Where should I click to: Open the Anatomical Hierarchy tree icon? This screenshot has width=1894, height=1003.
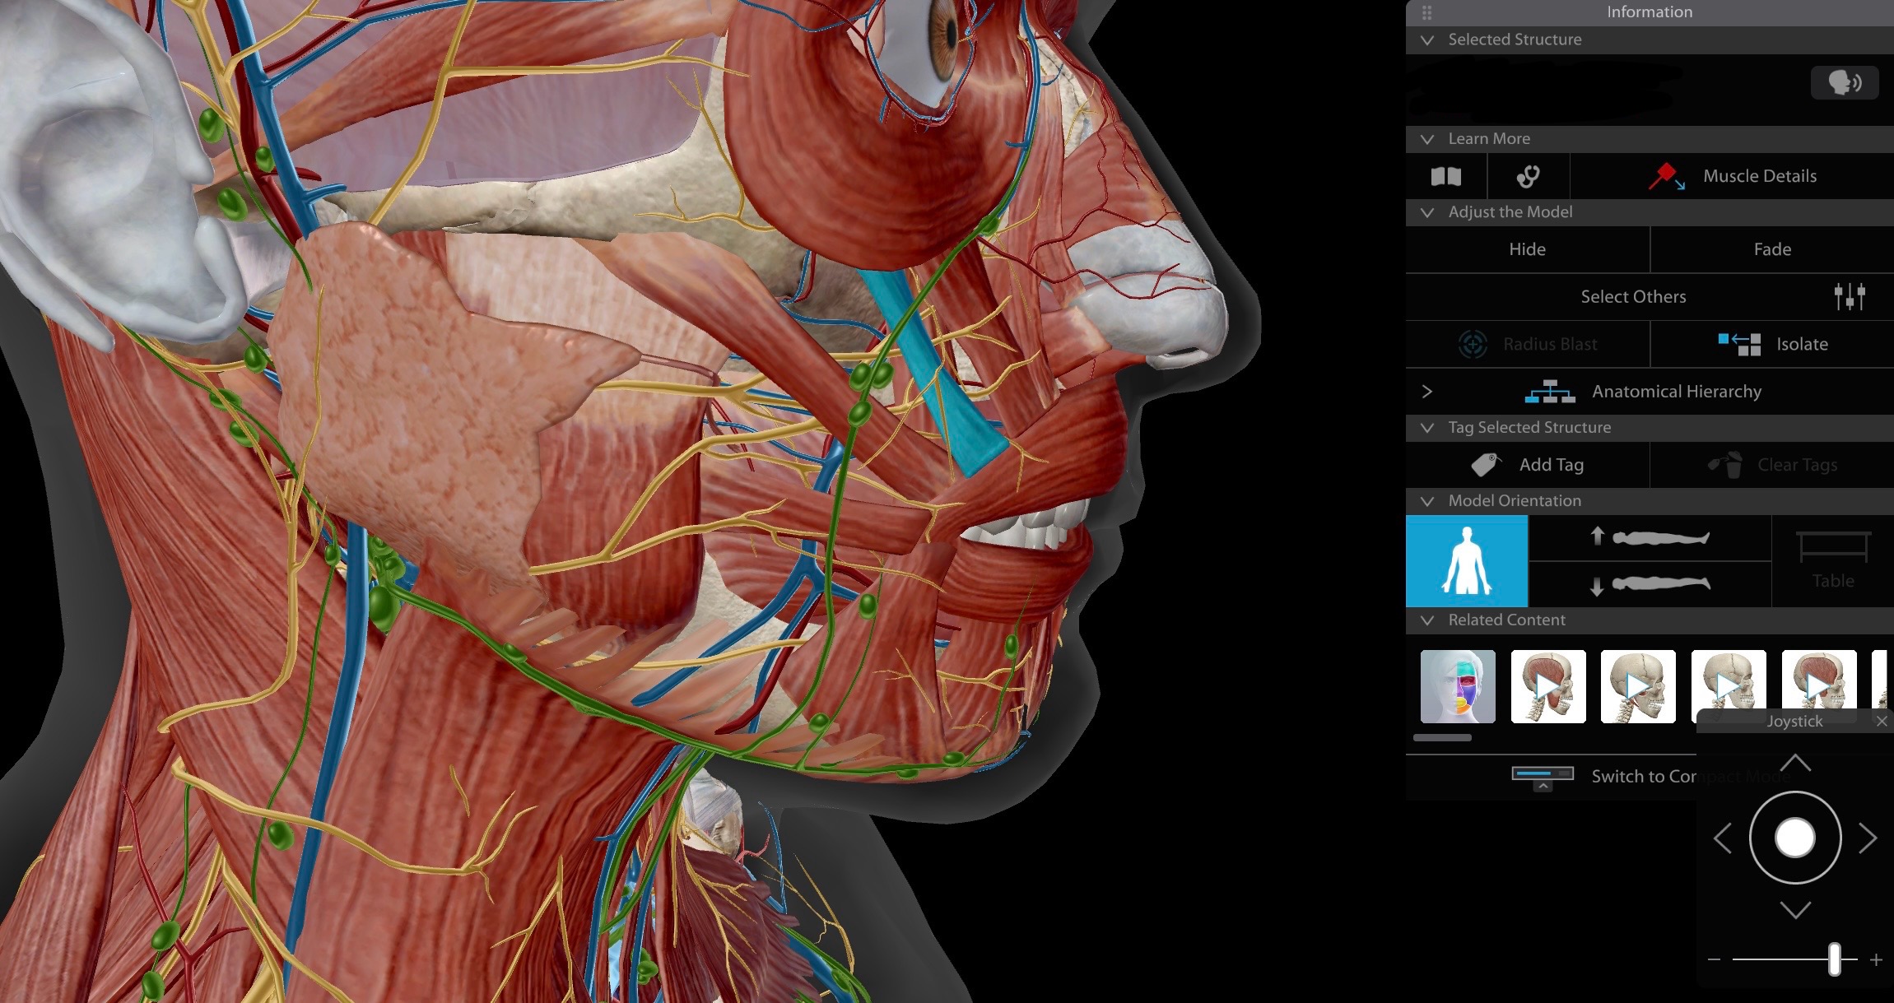pyautogui.click(x=1550, y=392)
